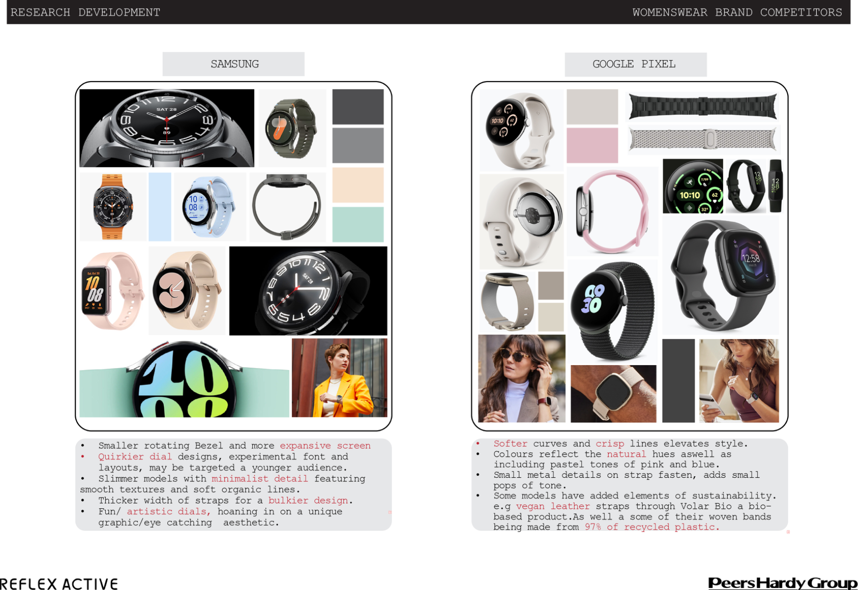Click the woman in yellow jacket photo
858x590 pixels.
pos(339,378)
